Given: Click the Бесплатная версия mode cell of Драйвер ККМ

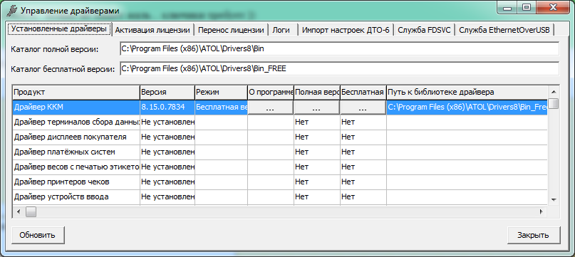Looking at the screenshot, I should [221, 107].
